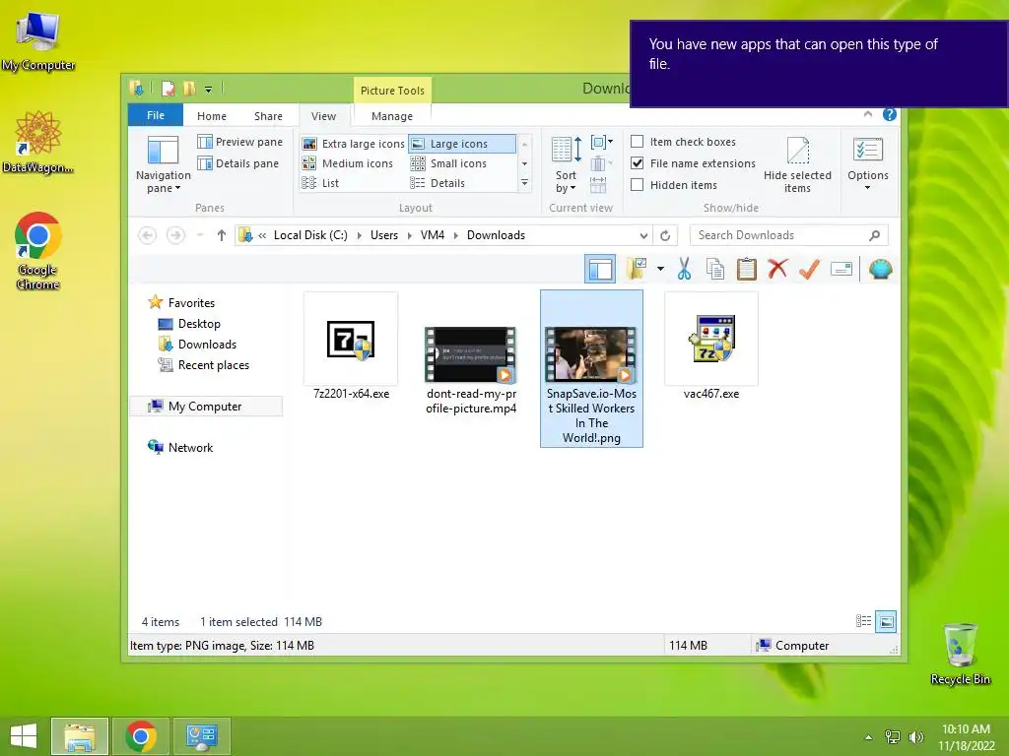Select the 7z2201-x64.exe file
This screenshot has width=1009, height=756.
(351, 347)
